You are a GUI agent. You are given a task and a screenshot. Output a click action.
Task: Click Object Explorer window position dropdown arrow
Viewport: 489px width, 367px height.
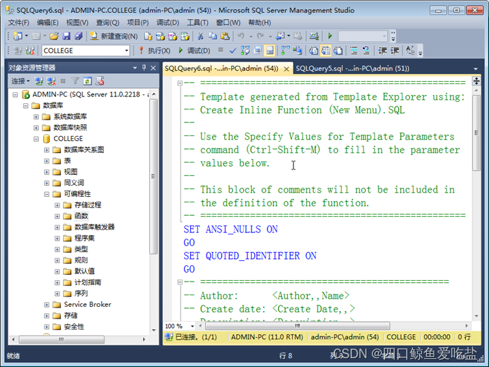(135, 68)
